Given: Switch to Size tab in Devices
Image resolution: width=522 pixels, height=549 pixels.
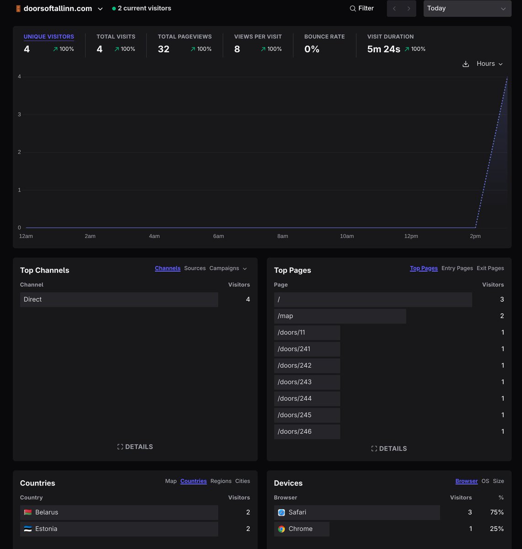Looking at the screenshot, I should [499, 481].
